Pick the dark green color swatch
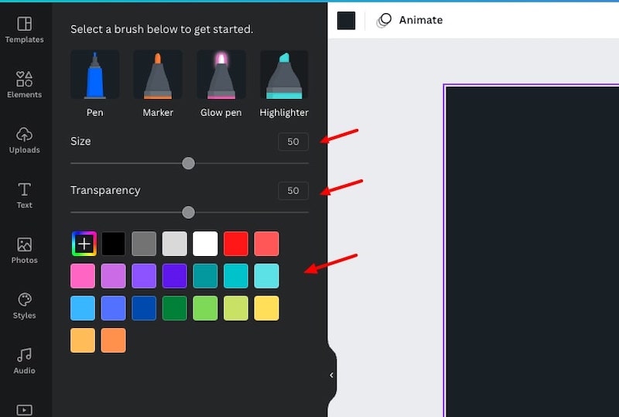Viewport: 619px width, 417px height. (x=175, y=308)
